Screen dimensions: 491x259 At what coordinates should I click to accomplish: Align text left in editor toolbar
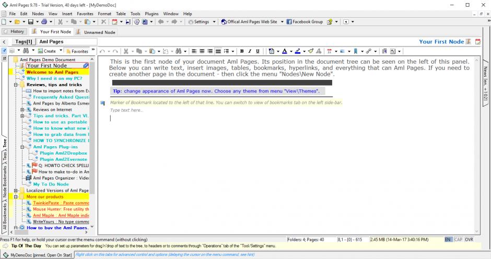click(194, 51)
